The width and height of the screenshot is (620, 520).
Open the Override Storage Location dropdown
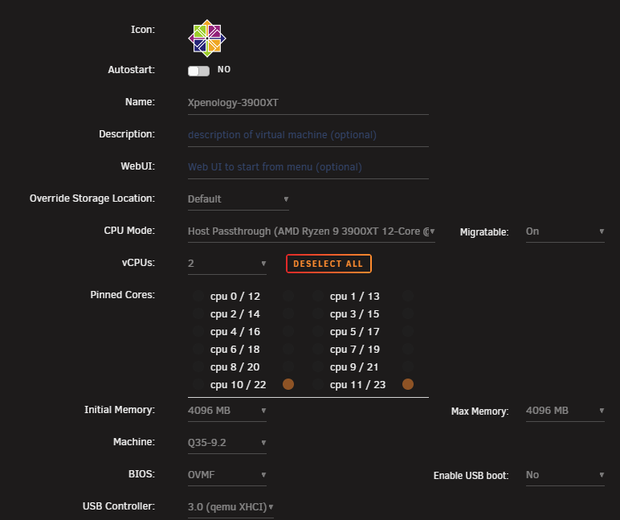tap(238, 199)
